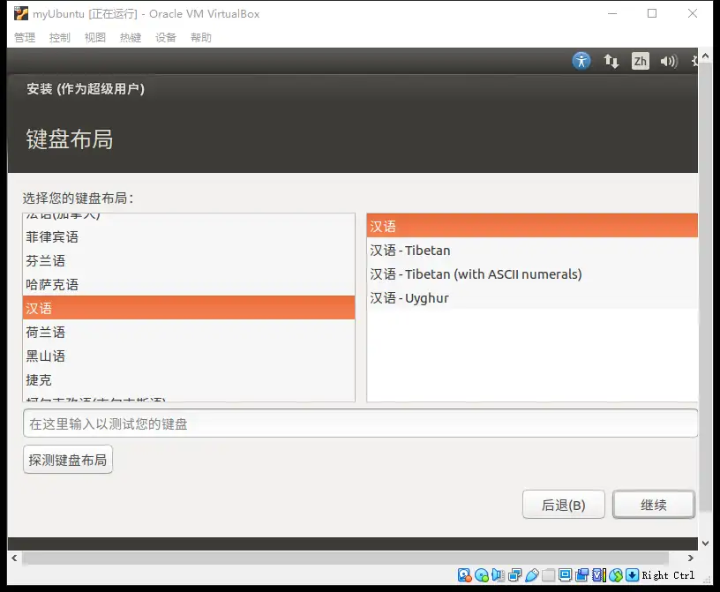
Task: Click the optical disc status icon
Action: pos(482,575)
